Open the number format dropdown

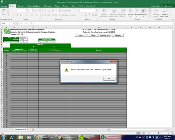[x=96, y=11]
